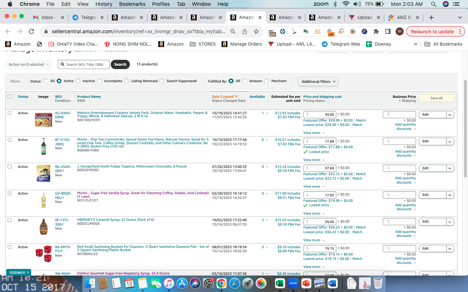Select Search Suppressed status filter
Image resolution: width=468 pixels, height=292 pixels.
162,81
